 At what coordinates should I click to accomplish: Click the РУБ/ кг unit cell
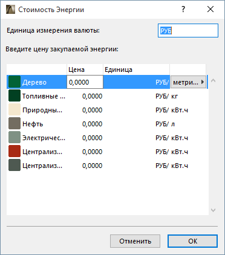(166, 96)
